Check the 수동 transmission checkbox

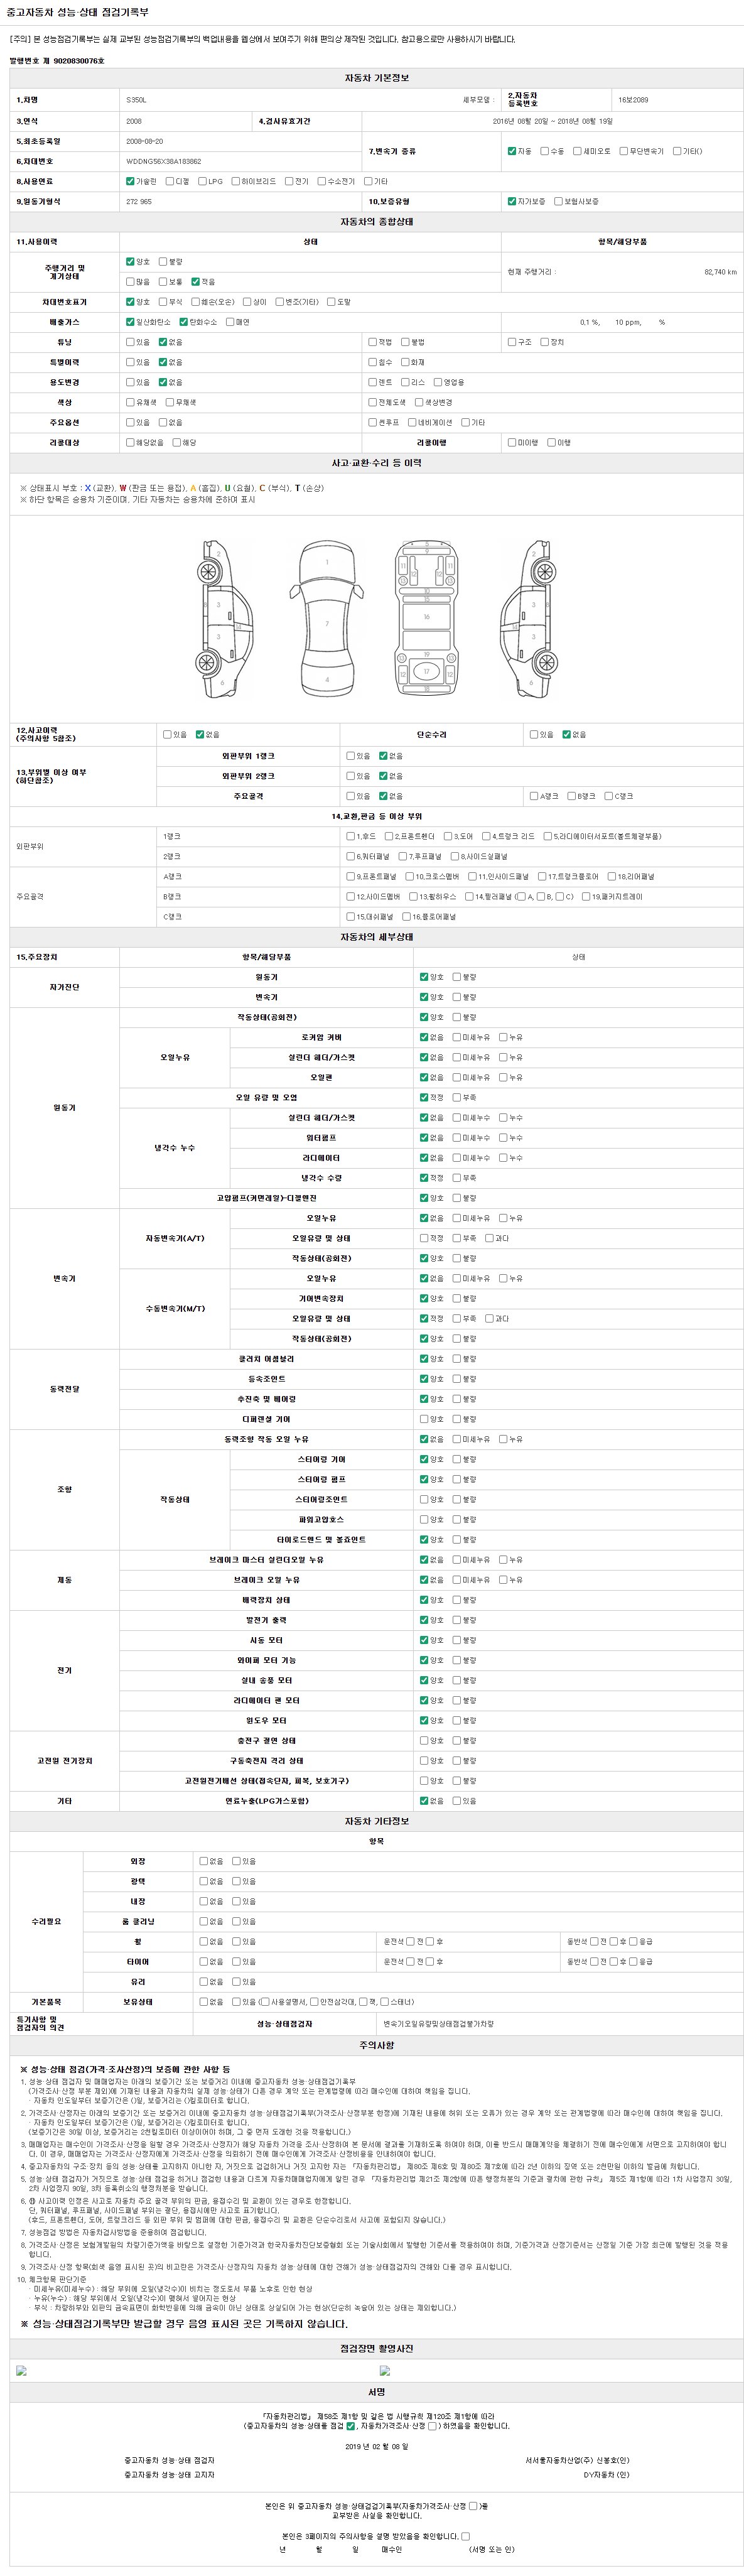pos(545,151)
